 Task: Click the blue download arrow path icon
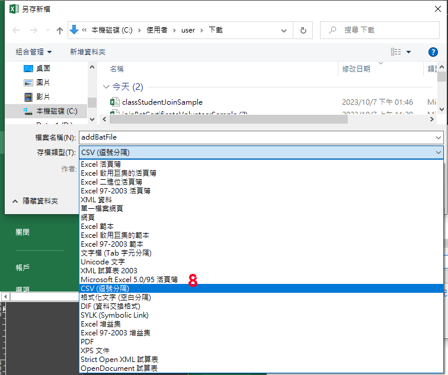coord(74,30)
